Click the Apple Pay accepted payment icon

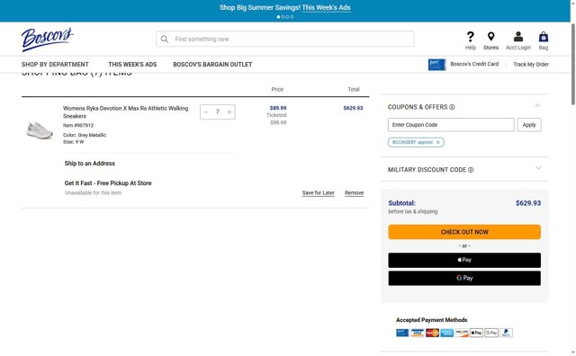click(476, 333)
